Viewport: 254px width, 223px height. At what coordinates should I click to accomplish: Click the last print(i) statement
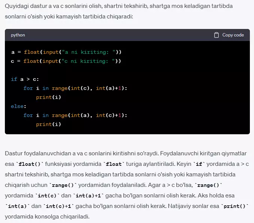[x=49, y=124]
